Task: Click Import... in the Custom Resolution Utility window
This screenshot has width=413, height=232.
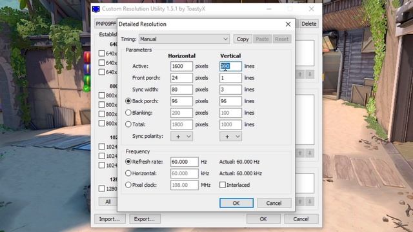Action: [x=110, y=219]
